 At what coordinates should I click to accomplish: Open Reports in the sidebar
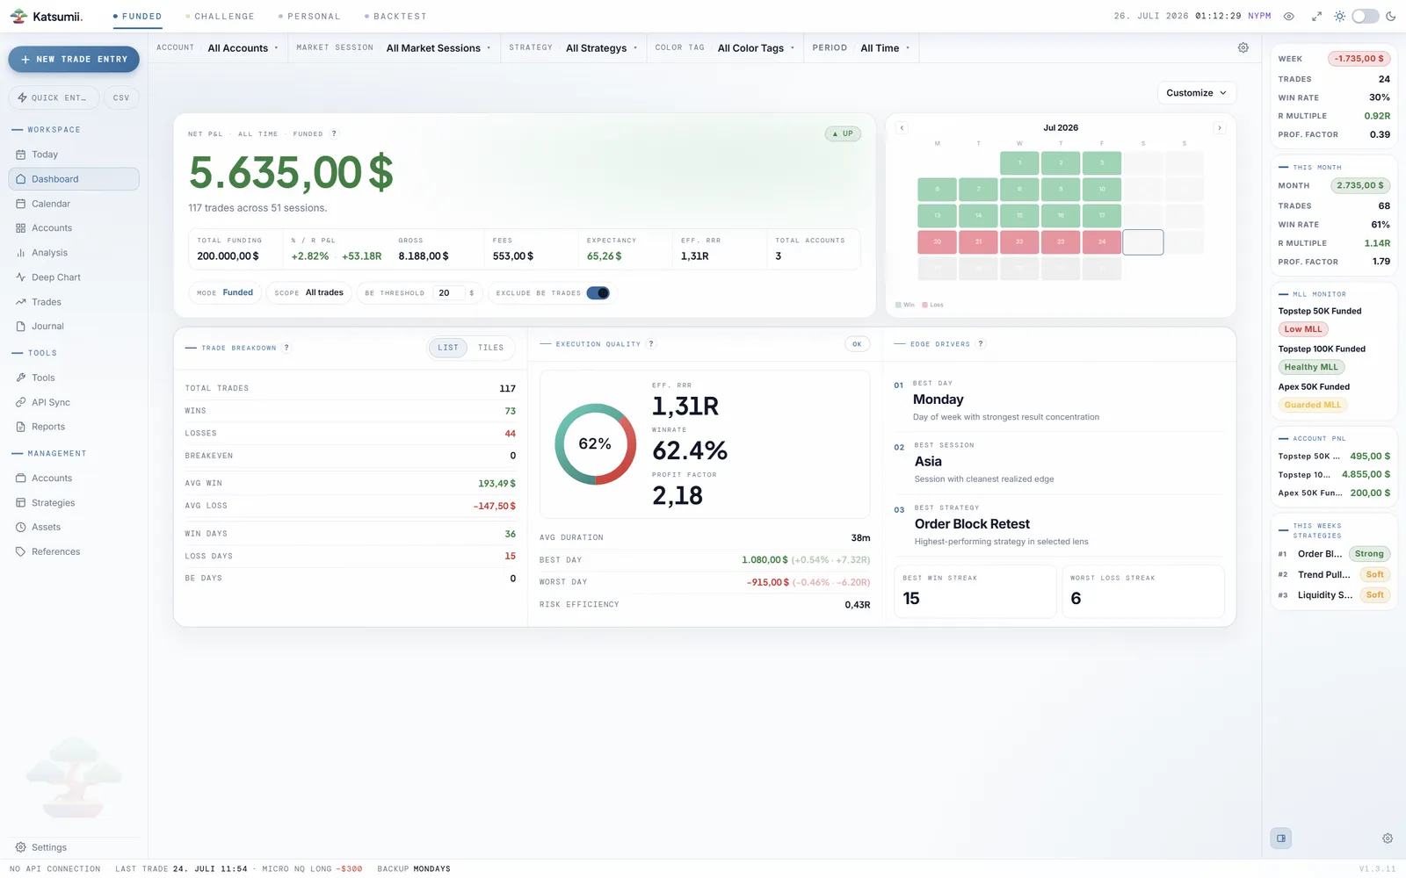click(74, 427)
